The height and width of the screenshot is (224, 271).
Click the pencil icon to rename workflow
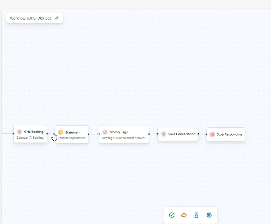click(57, 18)
